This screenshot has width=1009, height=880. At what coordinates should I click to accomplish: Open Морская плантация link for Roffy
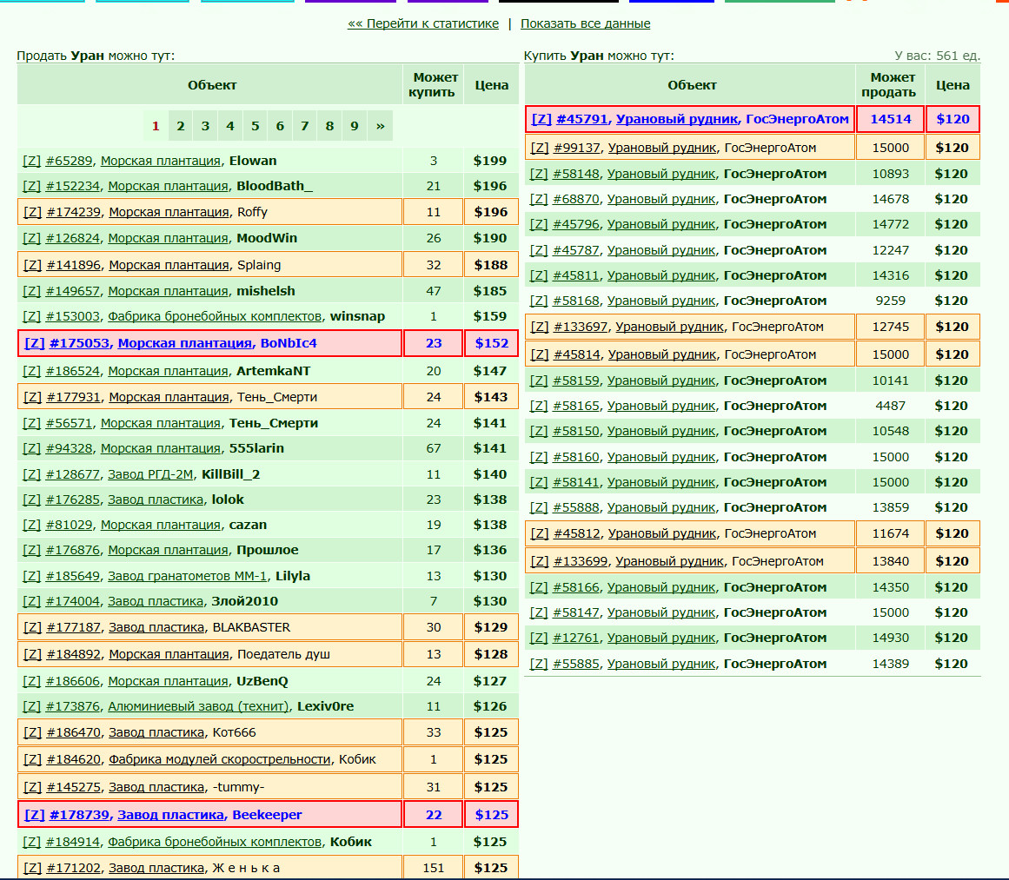(169, 212)
